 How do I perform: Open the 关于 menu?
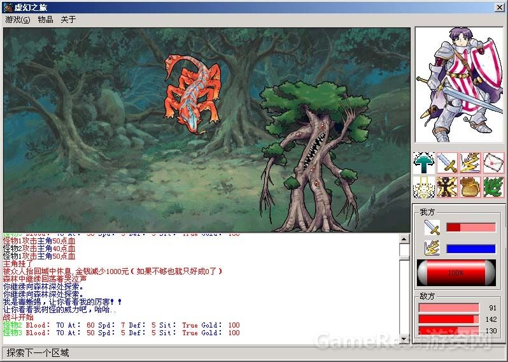pos(68,20)
